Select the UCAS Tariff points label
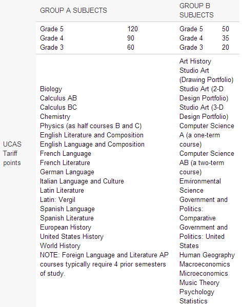This screenshot has width=243, height=307. [12, 154]
